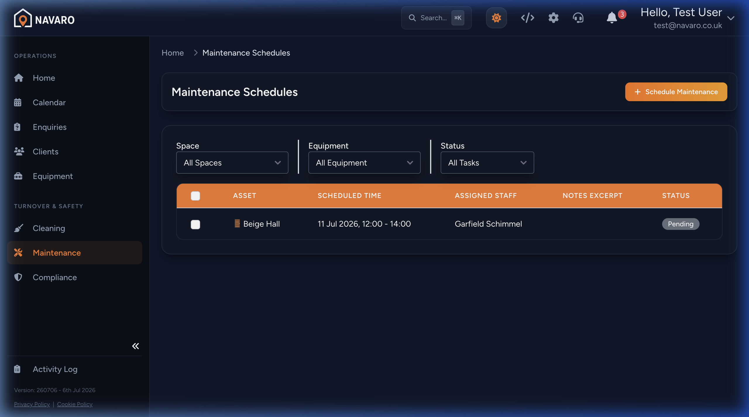Viewport: 749px width, 417px height.
Task: Open the Cookie Policy link
Action: pos(75,404)
